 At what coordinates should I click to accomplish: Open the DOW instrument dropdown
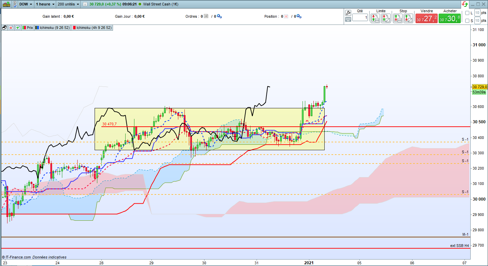click(26, 4)
